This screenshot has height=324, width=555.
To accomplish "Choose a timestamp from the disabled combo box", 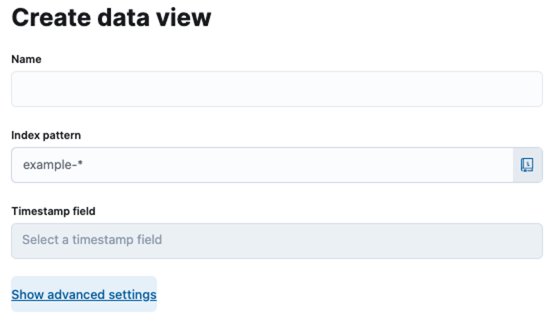I will click(x=277, y=241).
